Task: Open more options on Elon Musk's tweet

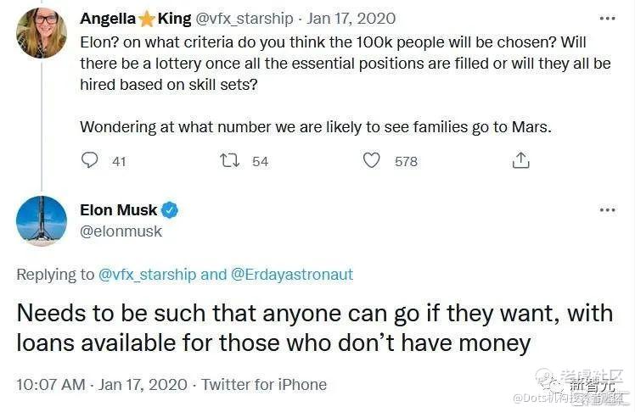Action: 607,210
